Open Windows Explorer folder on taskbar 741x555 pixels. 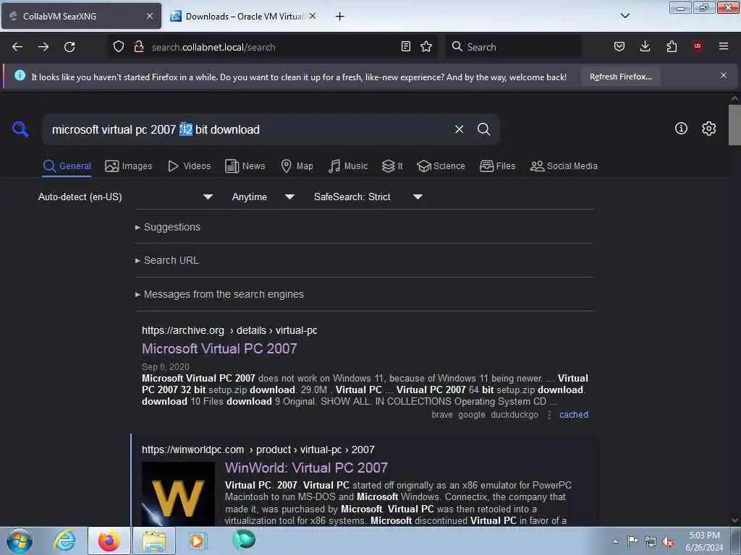[x=154, y=541]
